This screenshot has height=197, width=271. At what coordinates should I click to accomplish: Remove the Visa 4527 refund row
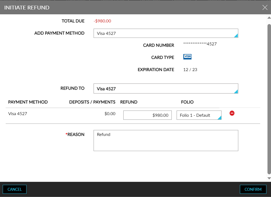click(x=232, y=113)
